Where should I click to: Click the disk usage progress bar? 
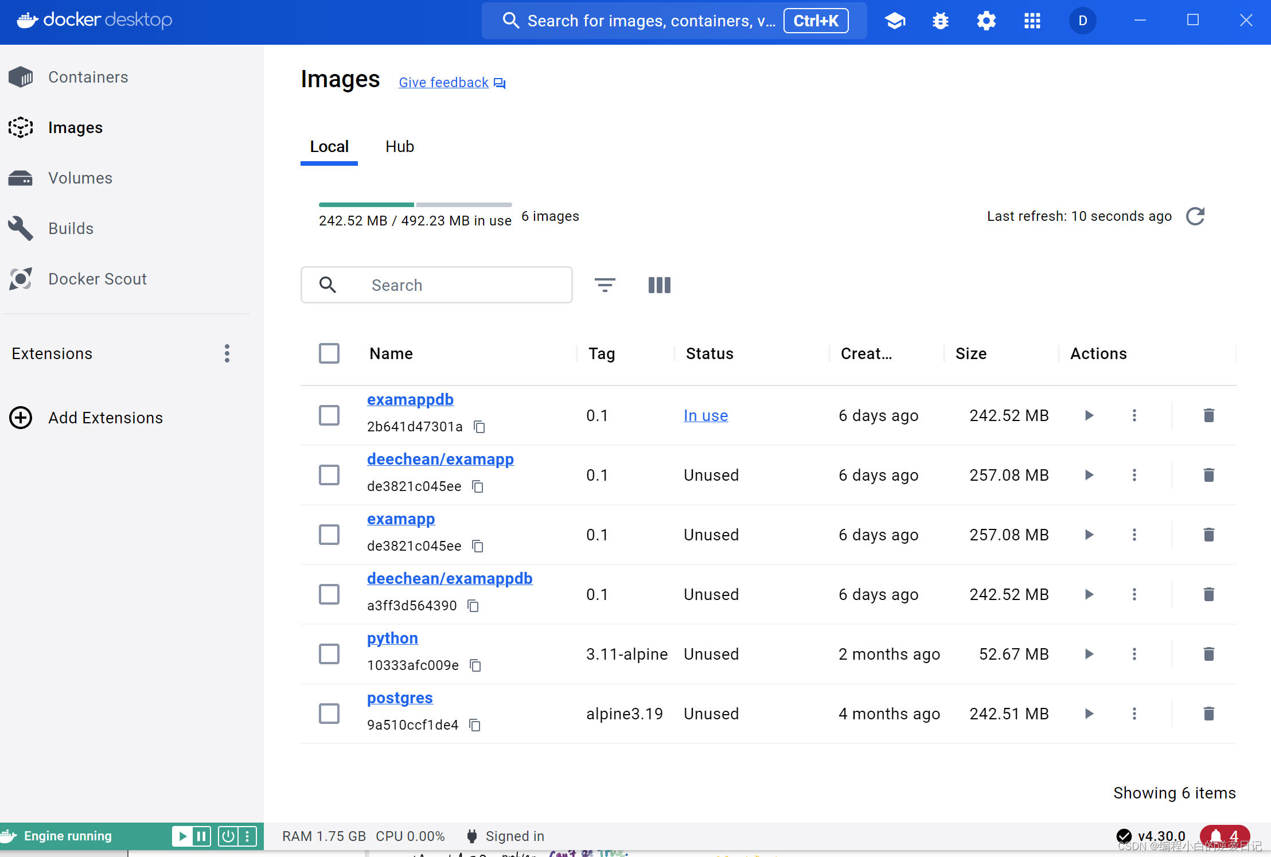415,205
